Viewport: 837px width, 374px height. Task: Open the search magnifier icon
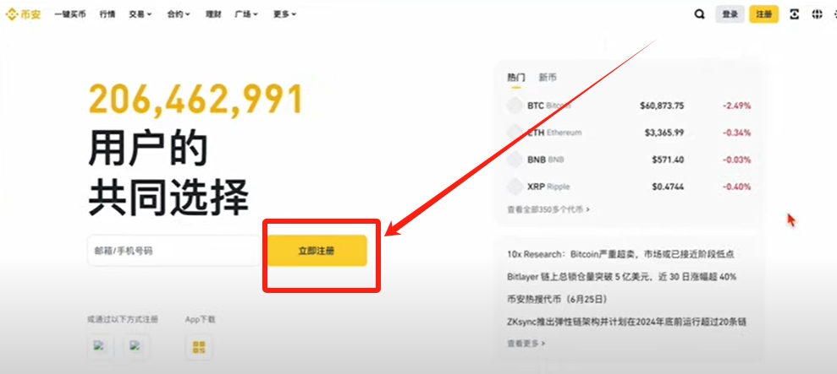pos(699,14)
